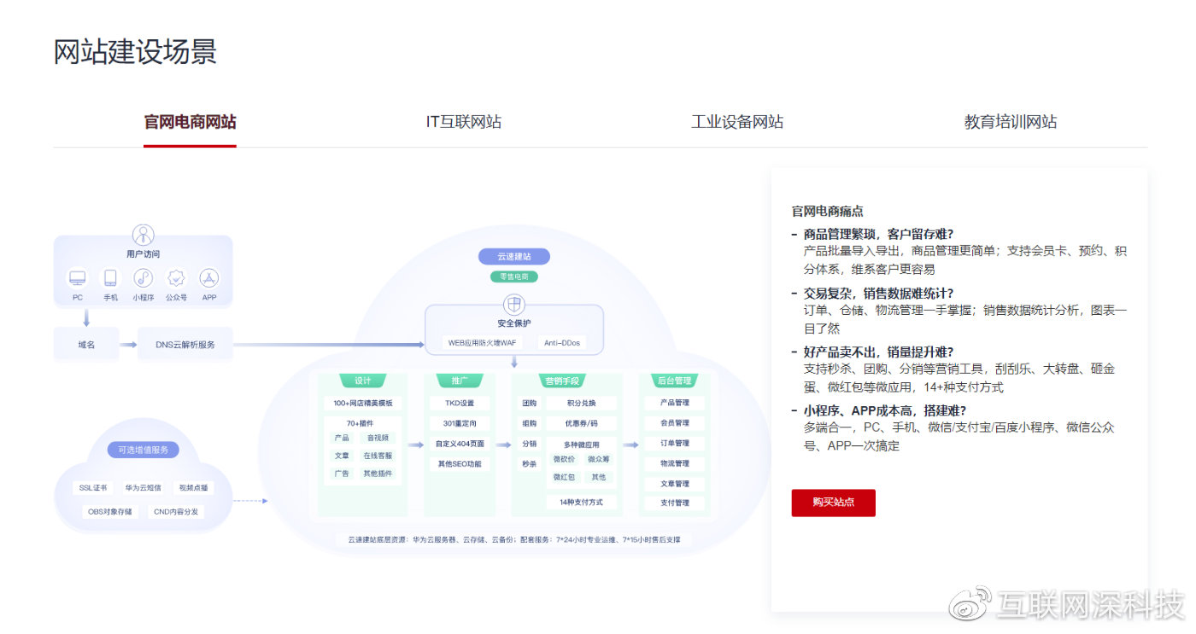
Task: Go to the 教育培训网站 tab
Action: [x=1011, y=122]
